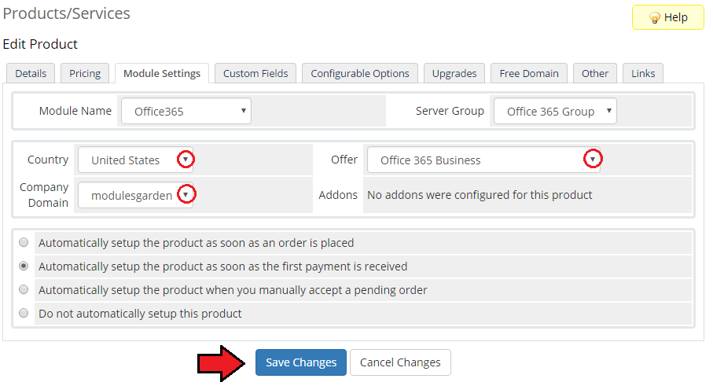Open the Upgrades tab
Viewport: 713px width, 386px height.
tap(454, 73)
